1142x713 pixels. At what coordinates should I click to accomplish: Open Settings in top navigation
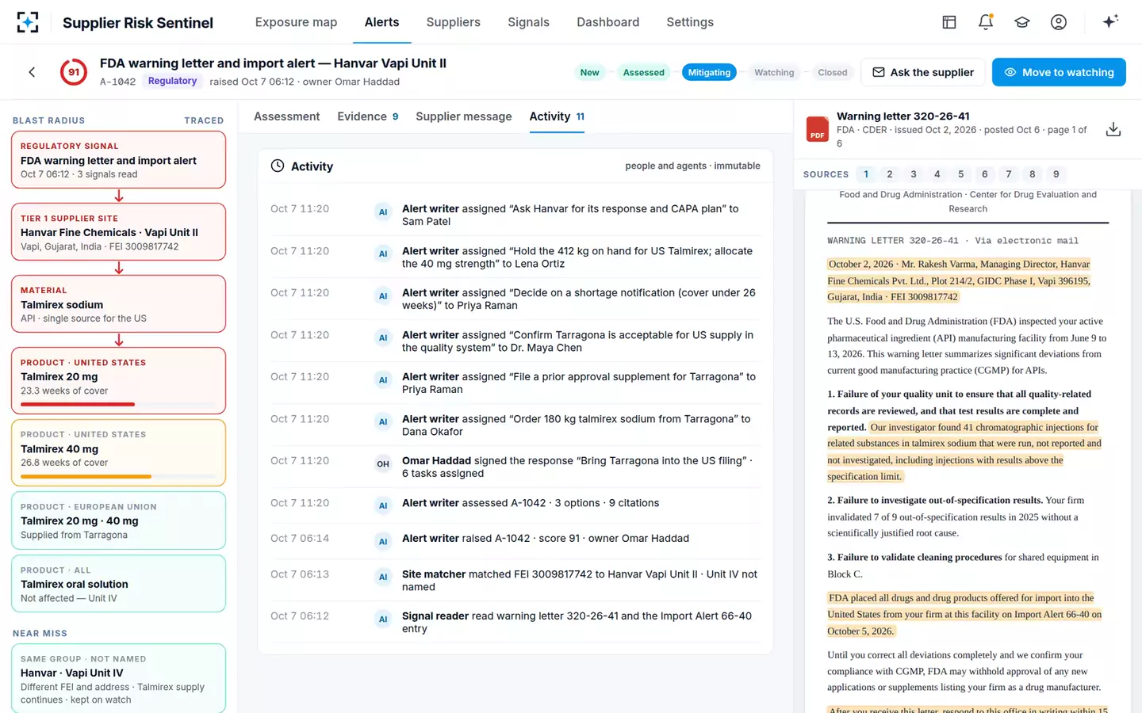coord(690,22)
